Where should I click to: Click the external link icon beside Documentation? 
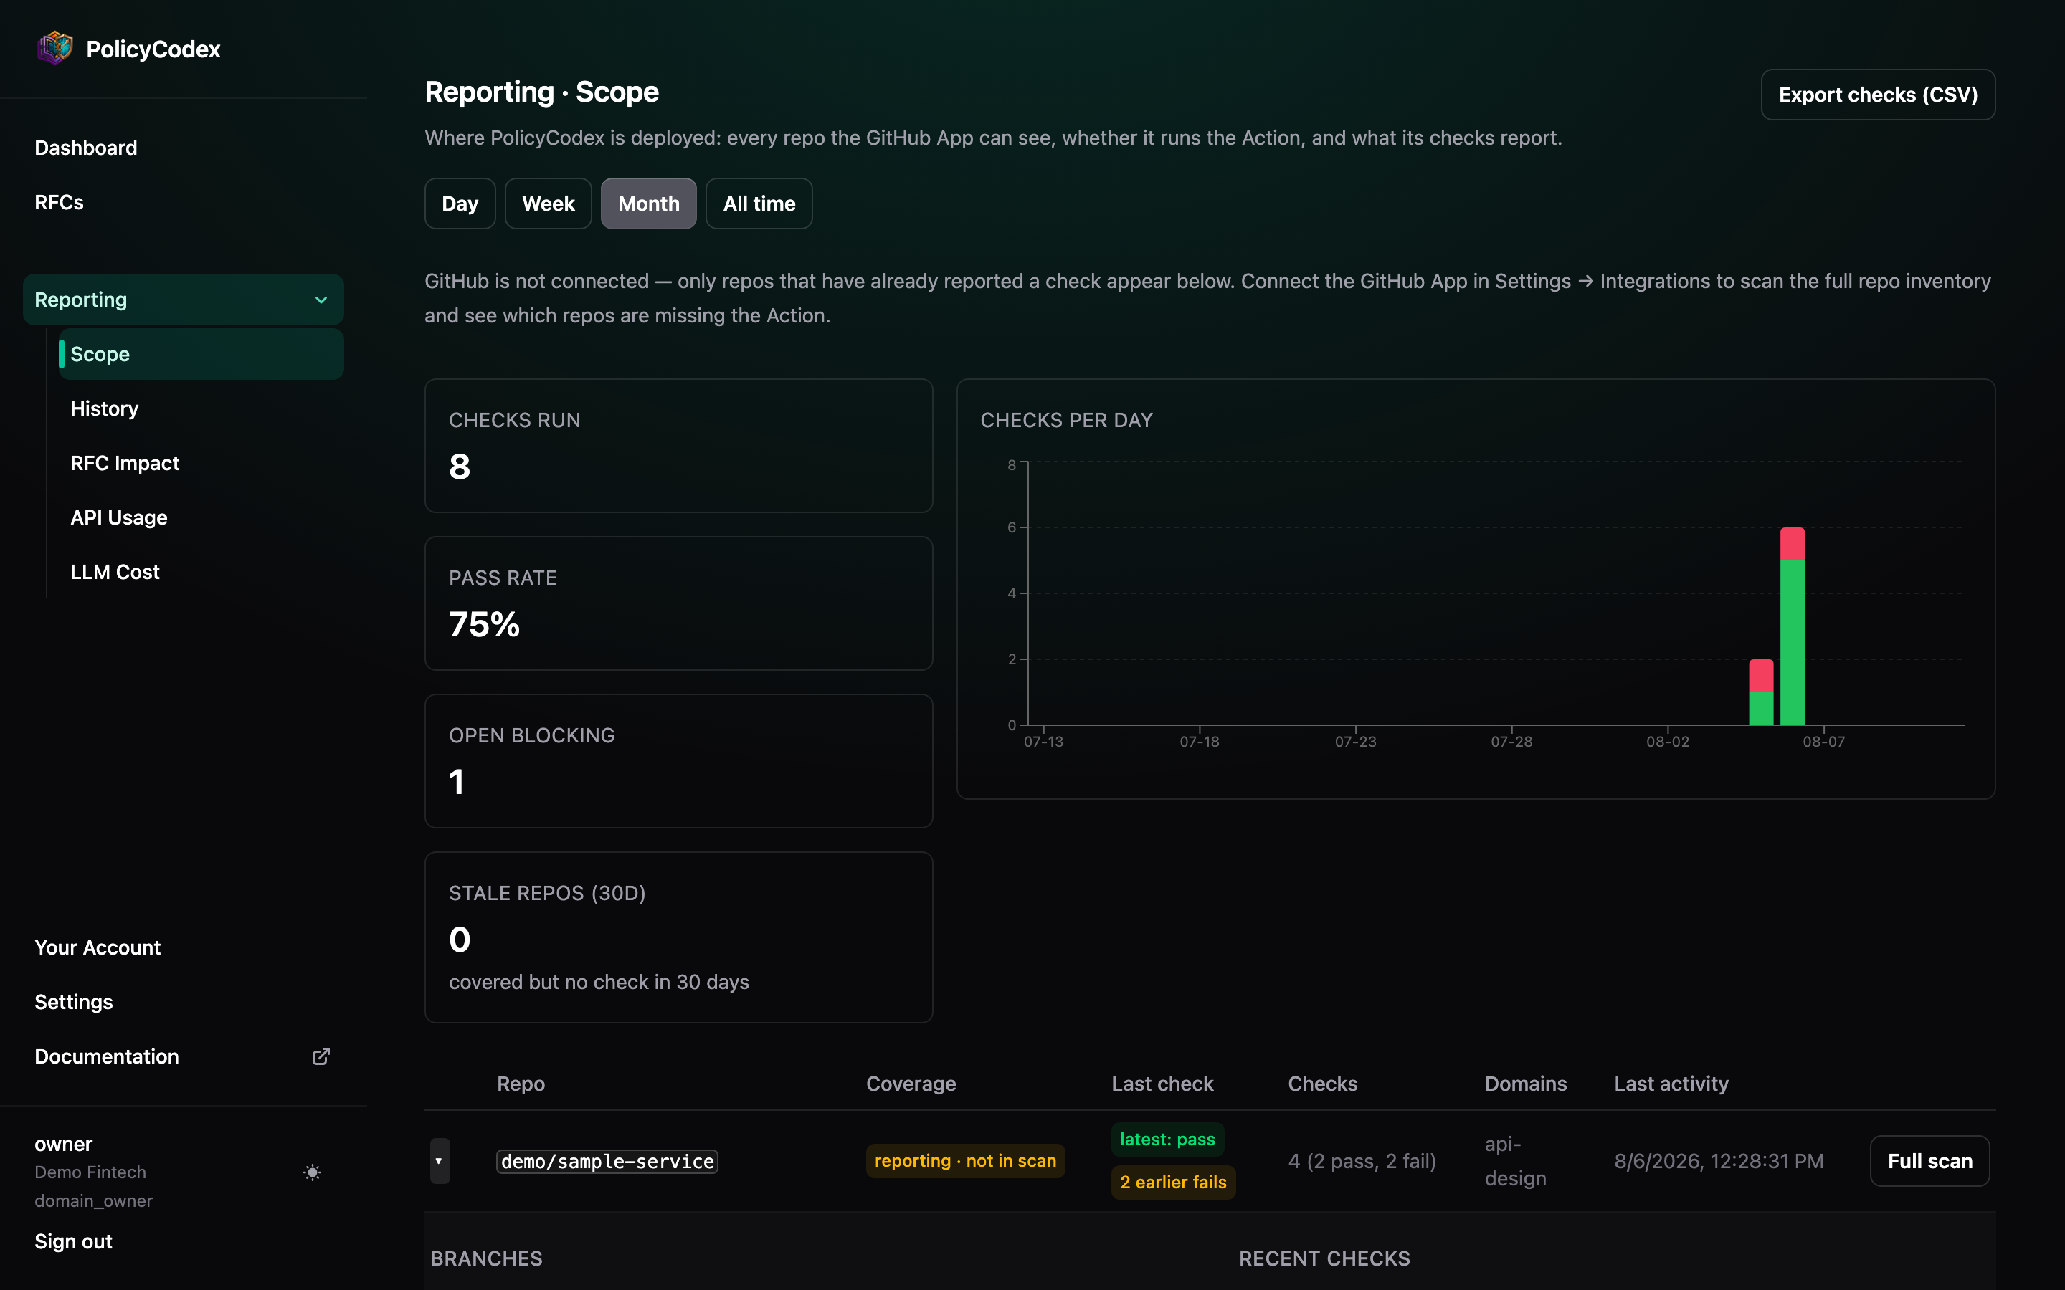coord(321,1056)
